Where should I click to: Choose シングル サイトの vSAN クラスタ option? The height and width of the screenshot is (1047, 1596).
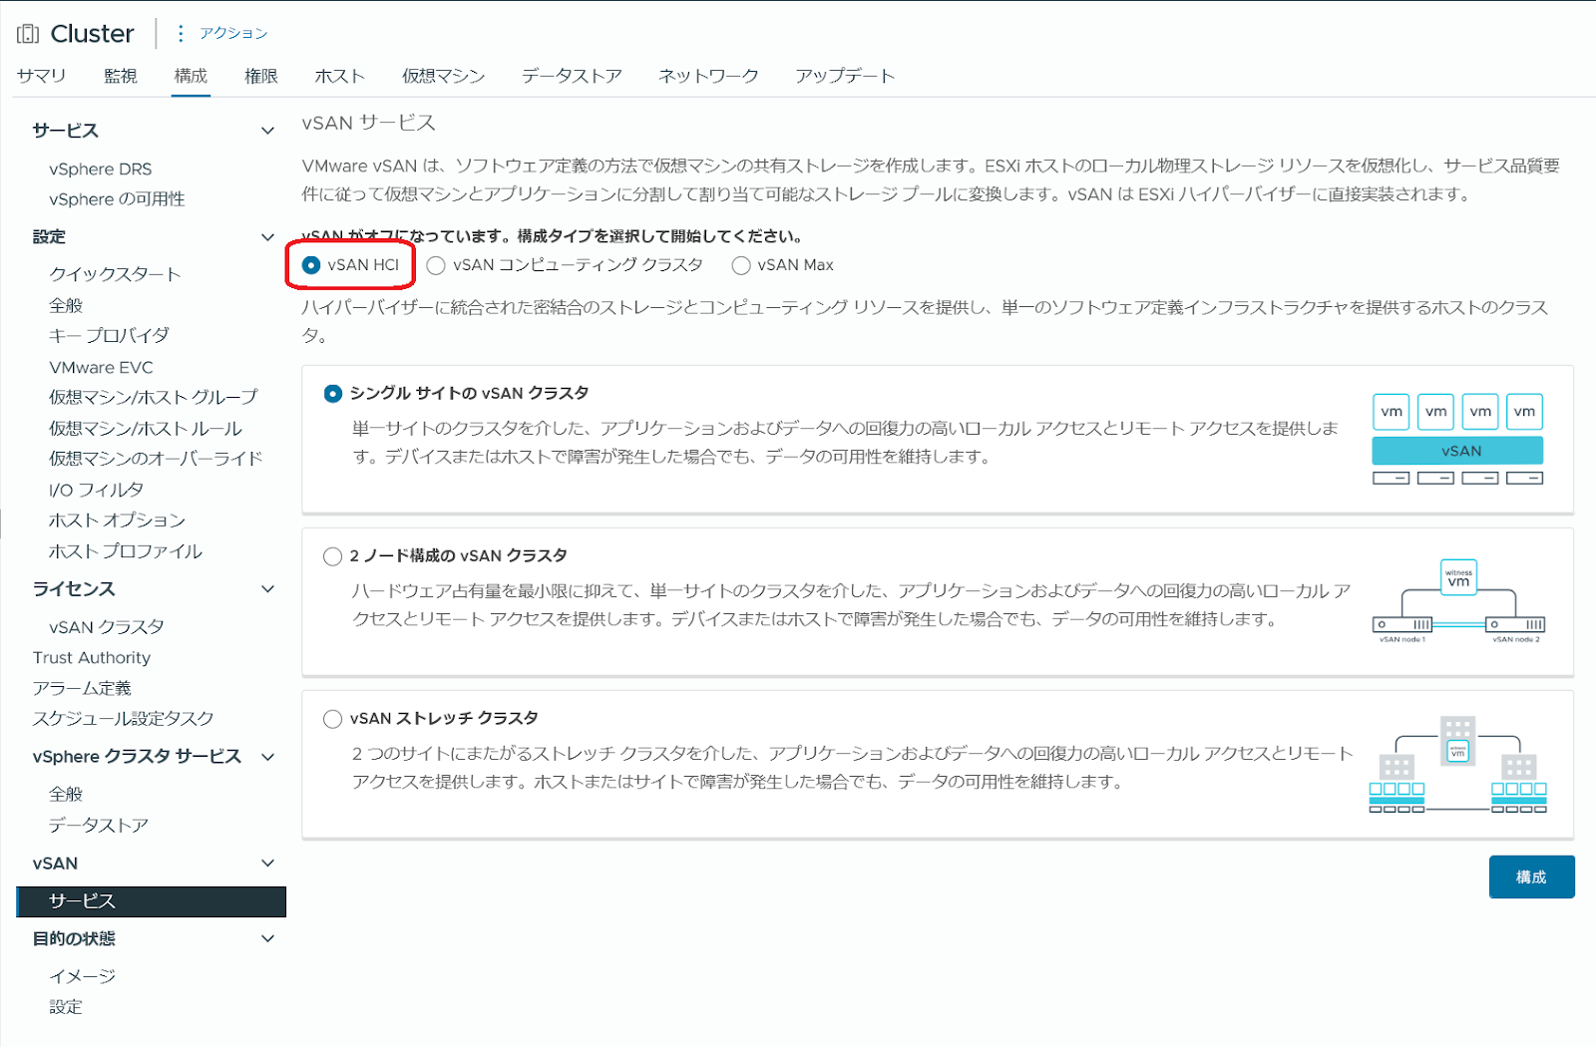tap(333, 394)
